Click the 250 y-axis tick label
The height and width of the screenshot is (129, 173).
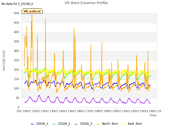[16, 60]
